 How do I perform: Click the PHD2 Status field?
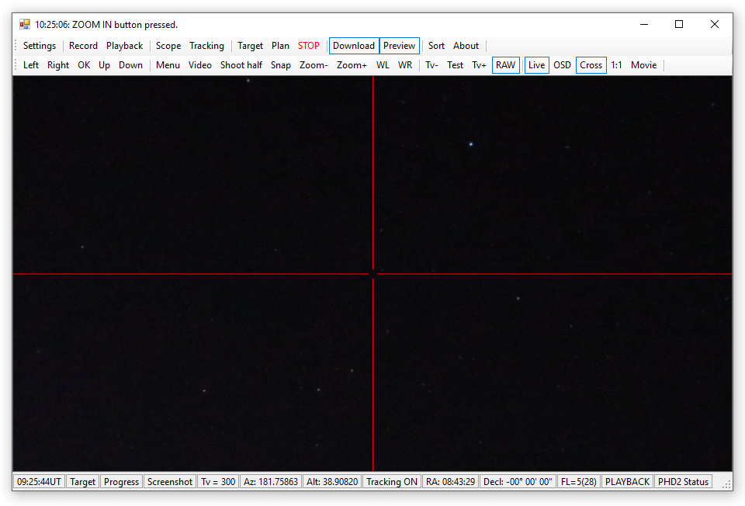point(683,482)
